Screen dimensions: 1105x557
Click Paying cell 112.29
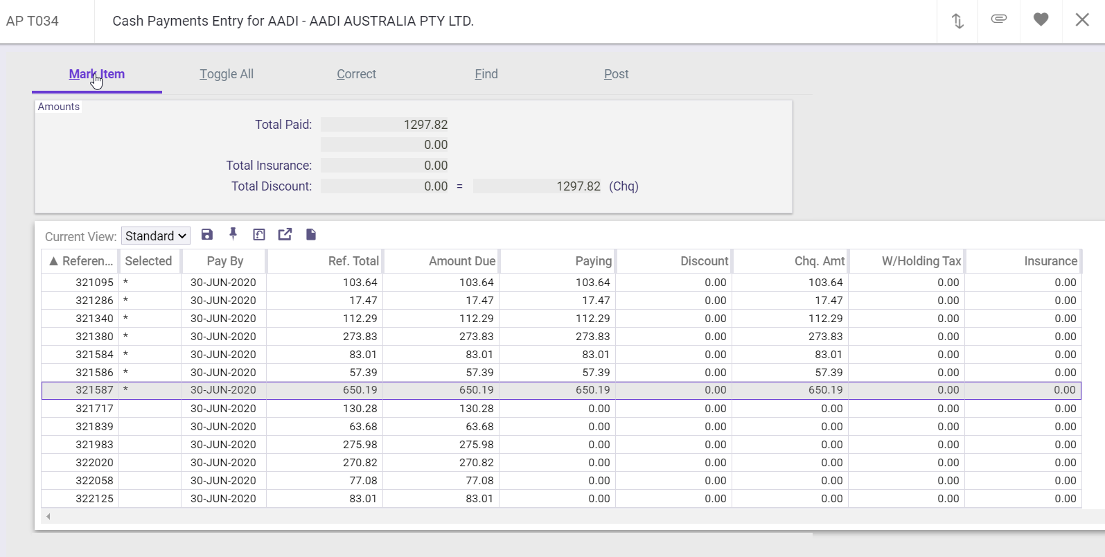(558, 319)
